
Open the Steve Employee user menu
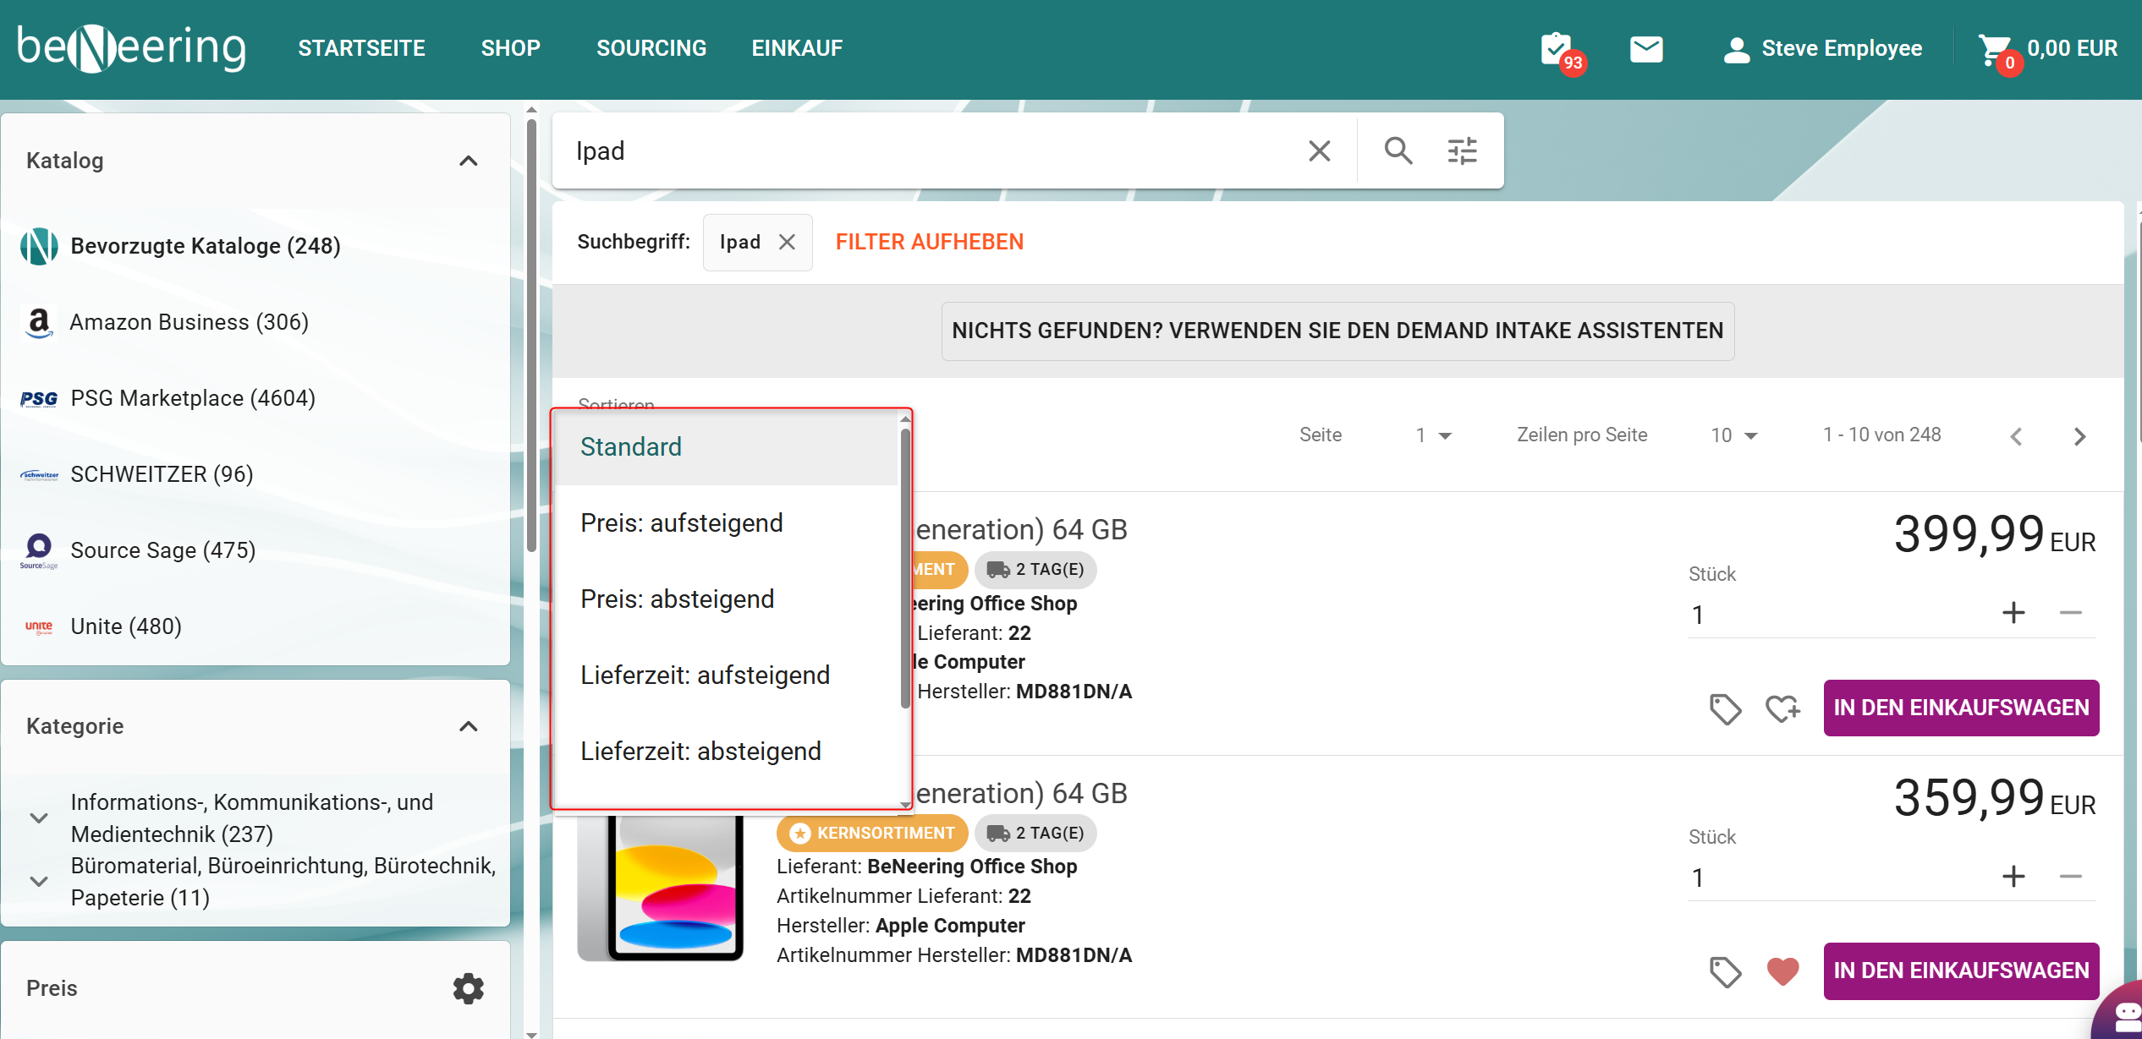(1822, 49)
